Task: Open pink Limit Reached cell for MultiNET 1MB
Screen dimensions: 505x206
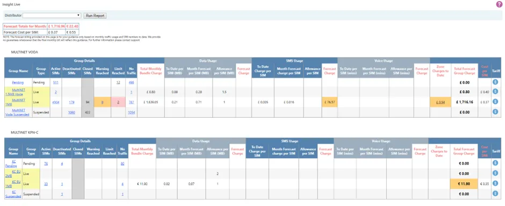Action: pos(118,102)
